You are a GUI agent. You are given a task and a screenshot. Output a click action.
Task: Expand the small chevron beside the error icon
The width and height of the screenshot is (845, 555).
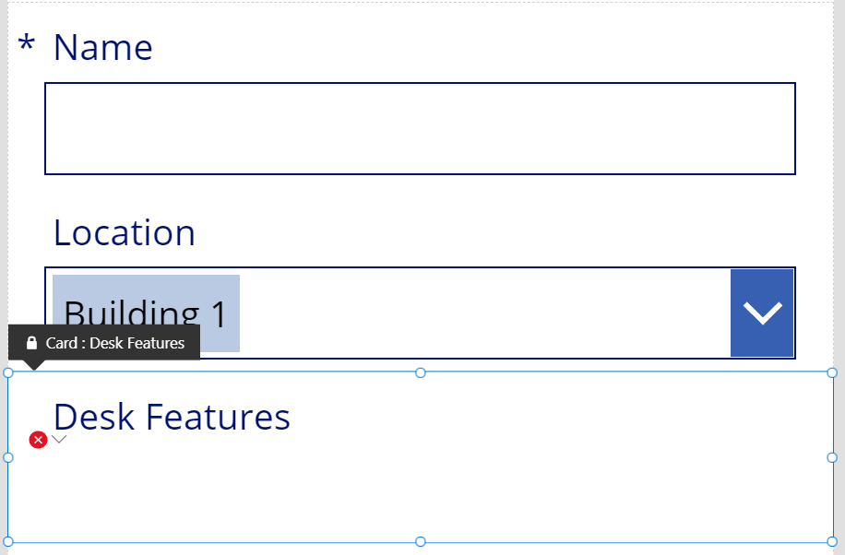(x=59, y=439)
